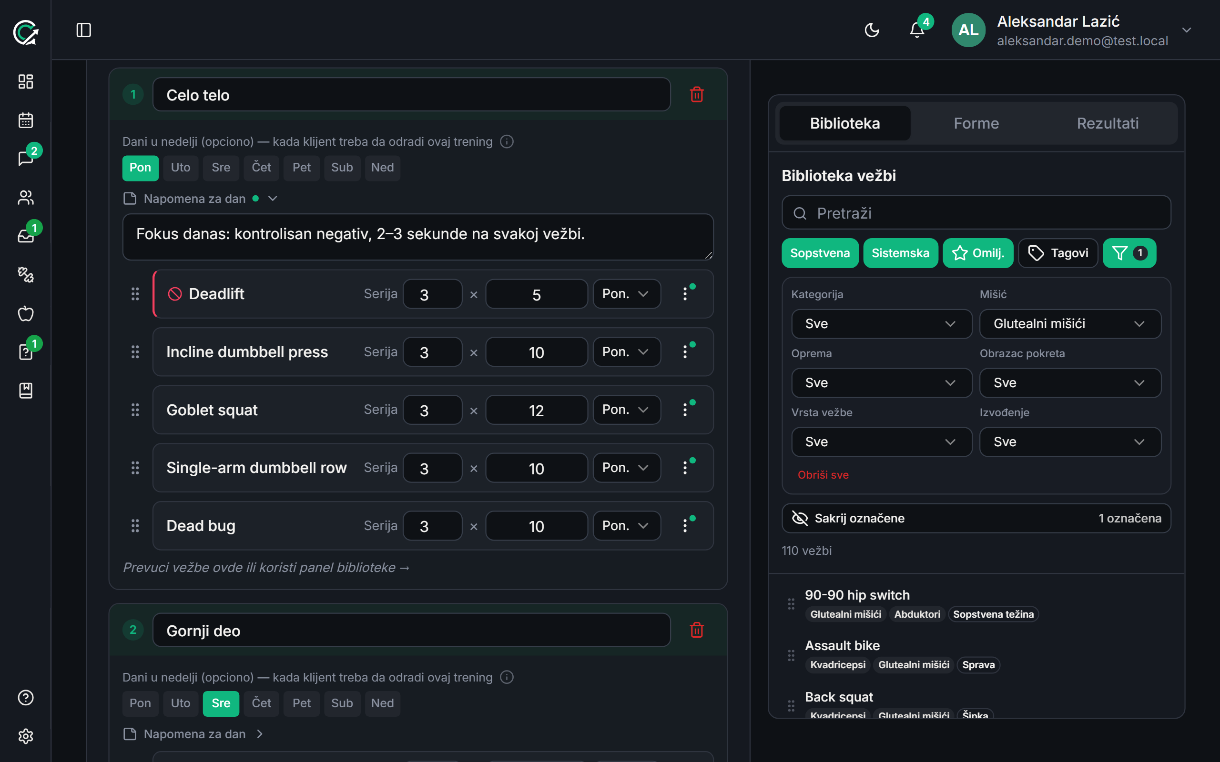This screenshot has width=1220, height=762.
Task: Toggle the Omilj. favorites filter
Action: click(x=978, y=253)
